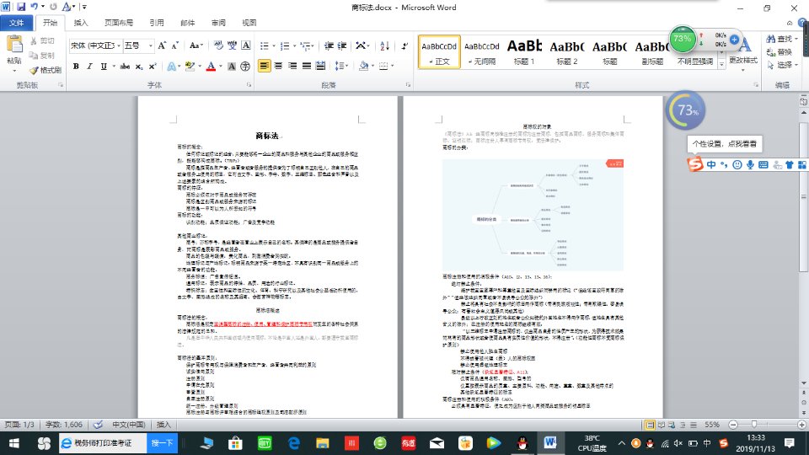Click the Clear Formatting icon
The width and height of the screenshot is (809, 455).
[x=219, y=45]
